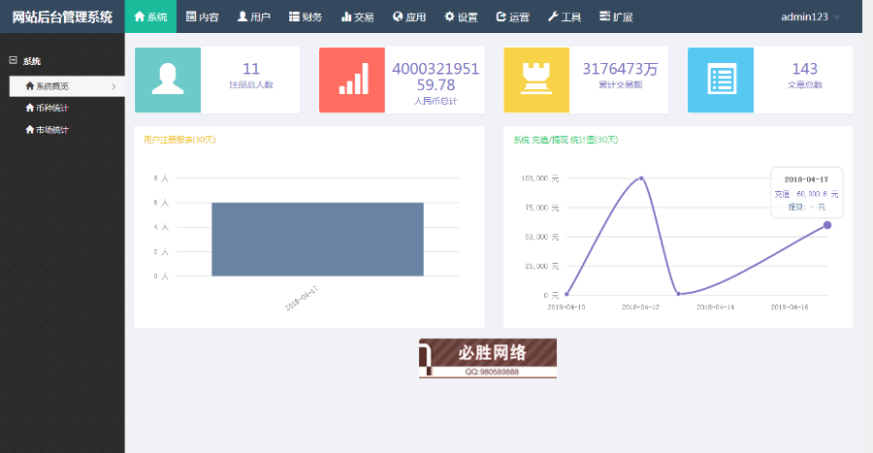The image size is (873, 453).
Task: Select 系统概览 in the sidebar
Action: point(67,86)
